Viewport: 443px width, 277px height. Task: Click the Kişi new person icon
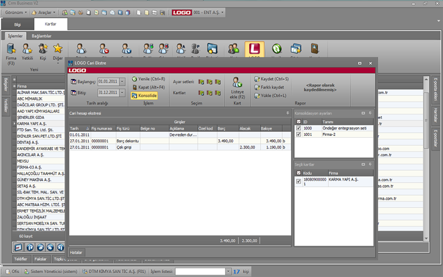click(x=43, y=49)
